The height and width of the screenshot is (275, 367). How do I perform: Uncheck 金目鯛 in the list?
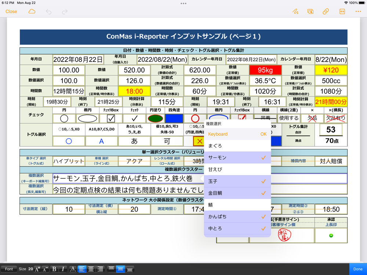click(237, 193)
